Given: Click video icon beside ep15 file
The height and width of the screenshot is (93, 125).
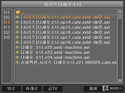Looking at the screenshot, I should coord(17,27).
